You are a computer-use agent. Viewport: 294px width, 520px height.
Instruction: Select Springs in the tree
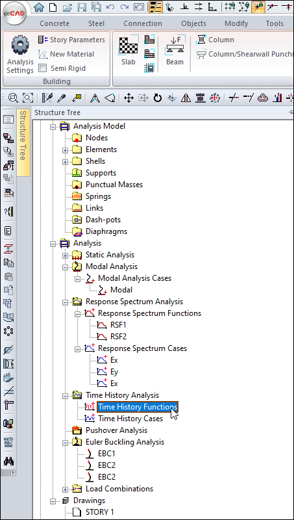(x=98, y=196)
